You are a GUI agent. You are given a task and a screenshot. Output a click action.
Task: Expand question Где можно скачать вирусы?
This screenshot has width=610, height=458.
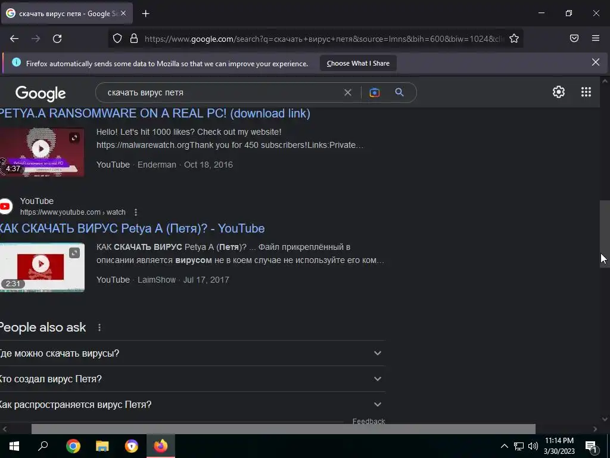(x=192, y=353)
